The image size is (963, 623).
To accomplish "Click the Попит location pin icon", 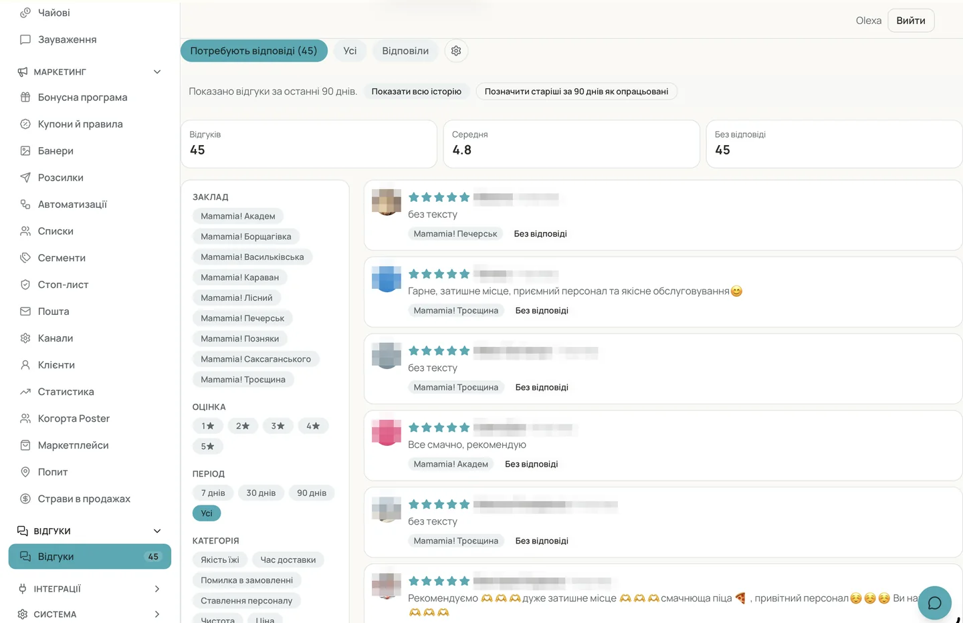I will 25,471.
